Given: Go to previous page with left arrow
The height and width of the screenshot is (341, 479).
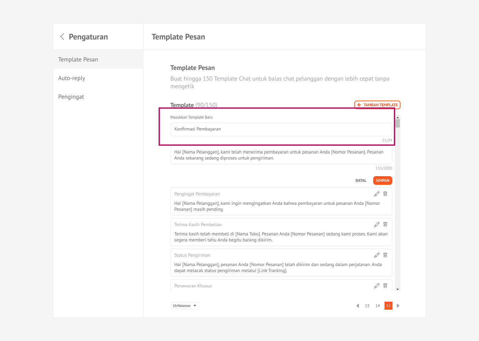Looking at the screenshot, I should pos(358,306).
